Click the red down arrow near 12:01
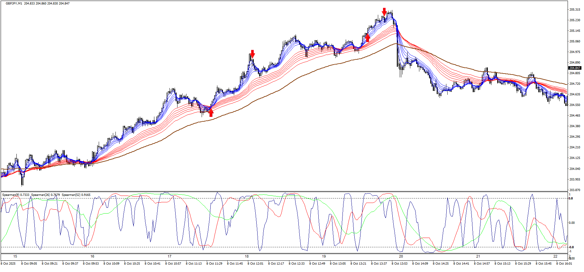This screenshot has height=272, width=584. pyautogui.click(x=252, y=54)
